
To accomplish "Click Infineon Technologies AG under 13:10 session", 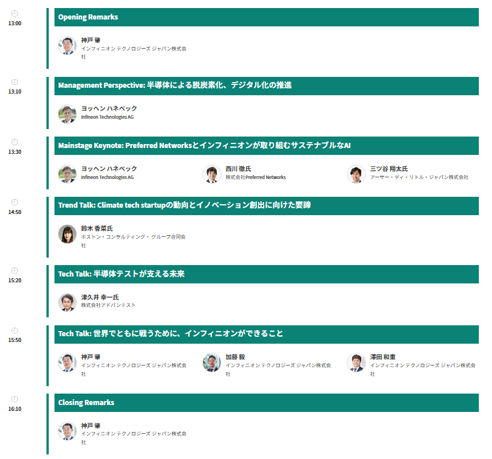I will [x=107, y=117].
